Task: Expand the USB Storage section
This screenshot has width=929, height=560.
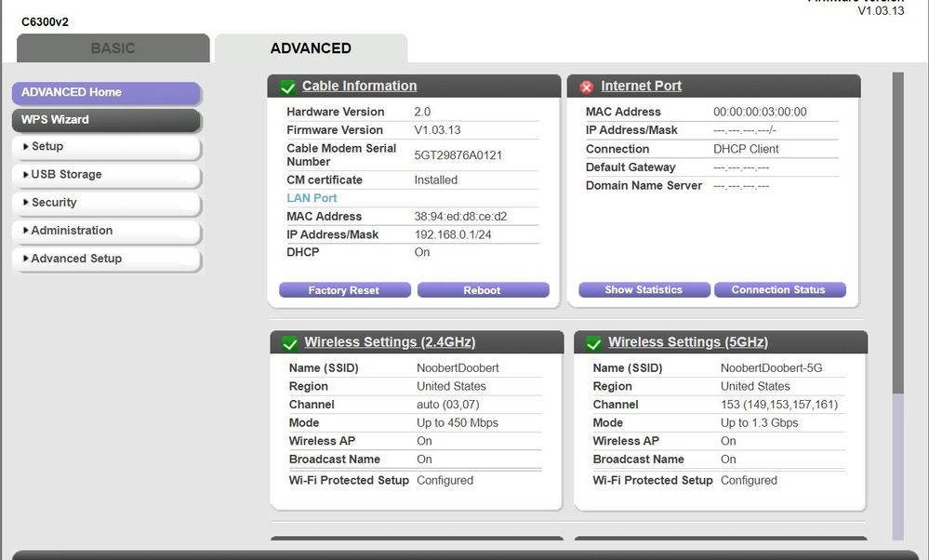Action: point(63,175)
